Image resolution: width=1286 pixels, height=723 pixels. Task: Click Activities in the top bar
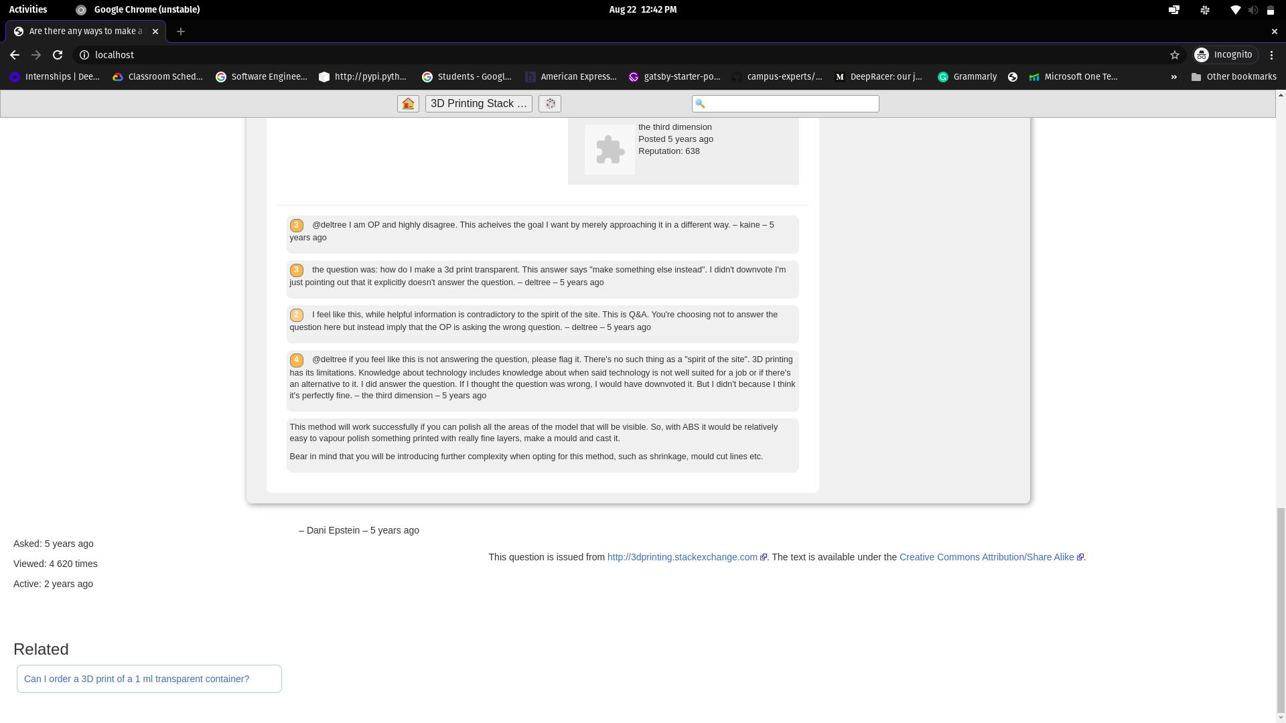28,9
